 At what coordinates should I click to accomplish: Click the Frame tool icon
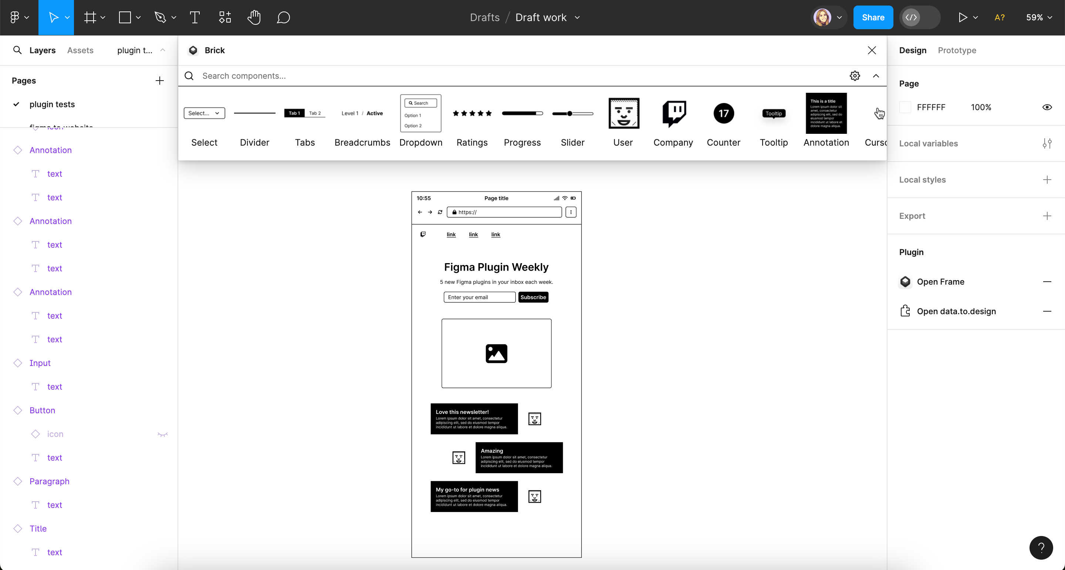tap(90, 17)
